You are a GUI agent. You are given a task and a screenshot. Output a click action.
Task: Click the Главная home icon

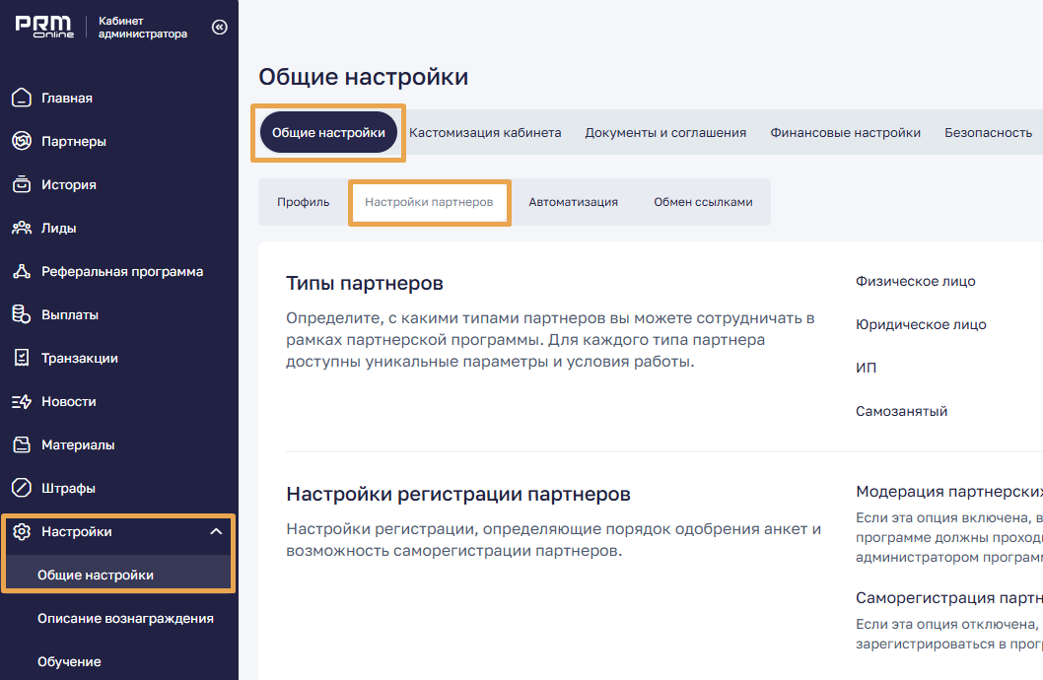click(22, 98)
